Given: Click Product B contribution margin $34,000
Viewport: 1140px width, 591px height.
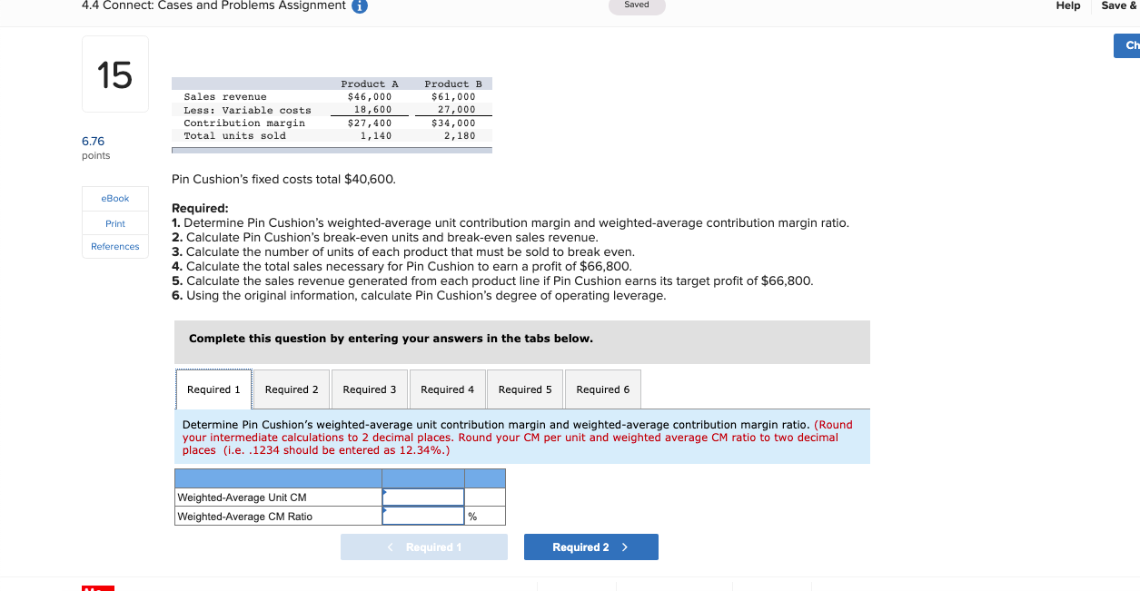Looking at the screenshot, I should coord(453,123).
